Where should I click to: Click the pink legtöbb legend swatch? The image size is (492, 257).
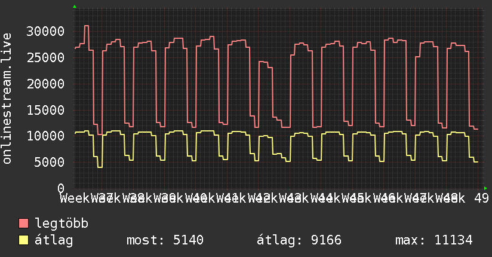[23, 223]
